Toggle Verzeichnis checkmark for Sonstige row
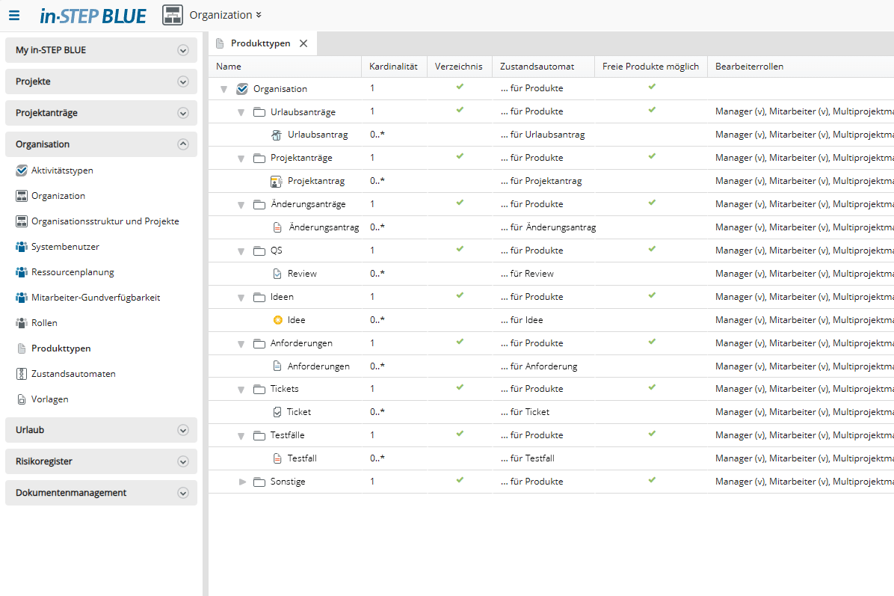894x596 pixels. [460, 481]
